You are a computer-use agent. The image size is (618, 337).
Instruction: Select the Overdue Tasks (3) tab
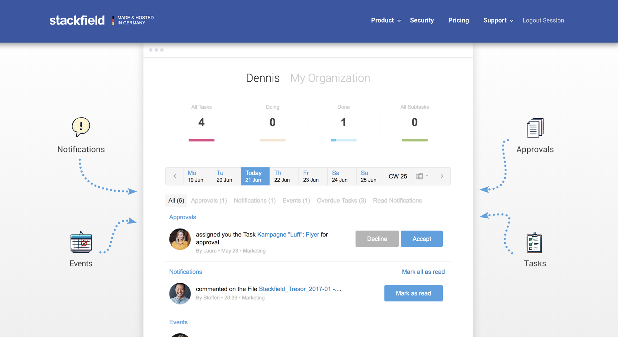pyautogui.click(x=342, y=201)
